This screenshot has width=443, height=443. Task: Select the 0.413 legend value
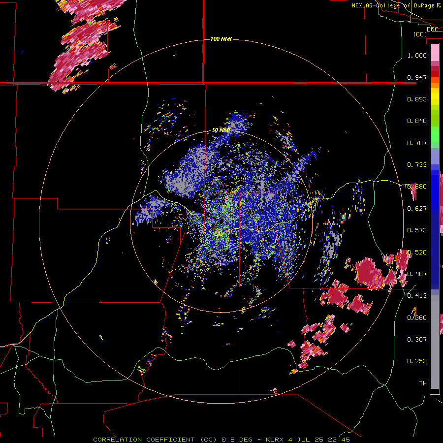point(417,296)
